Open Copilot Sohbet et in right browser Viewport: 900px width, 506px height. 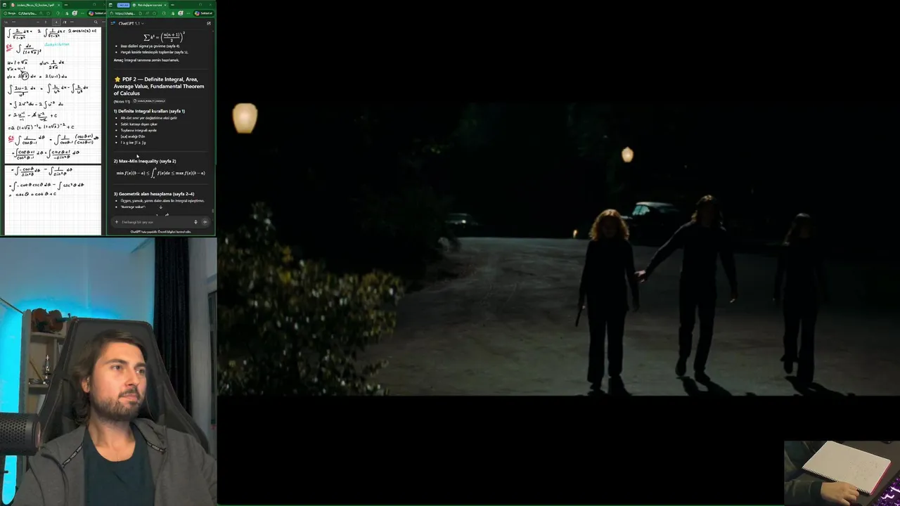pyautogui.click(x=204, y=13)
